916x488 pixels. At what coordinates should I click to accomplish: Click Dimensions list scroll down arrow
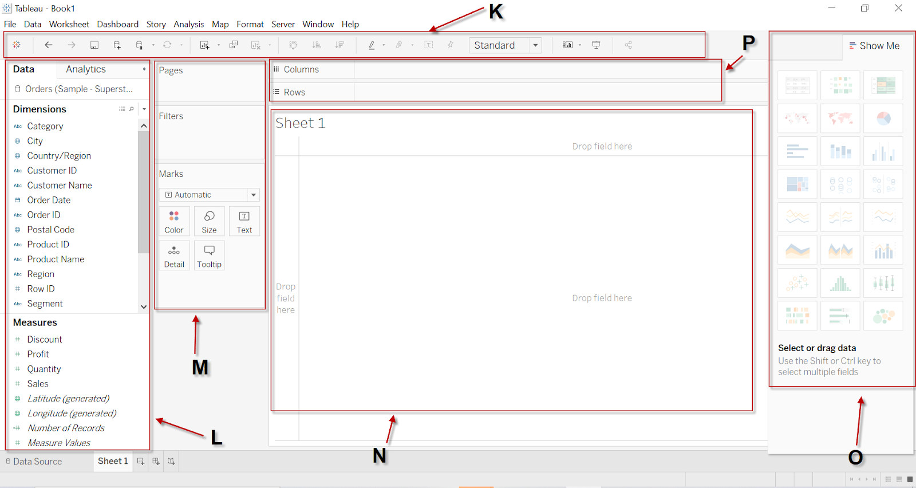(x=144, y=306)
